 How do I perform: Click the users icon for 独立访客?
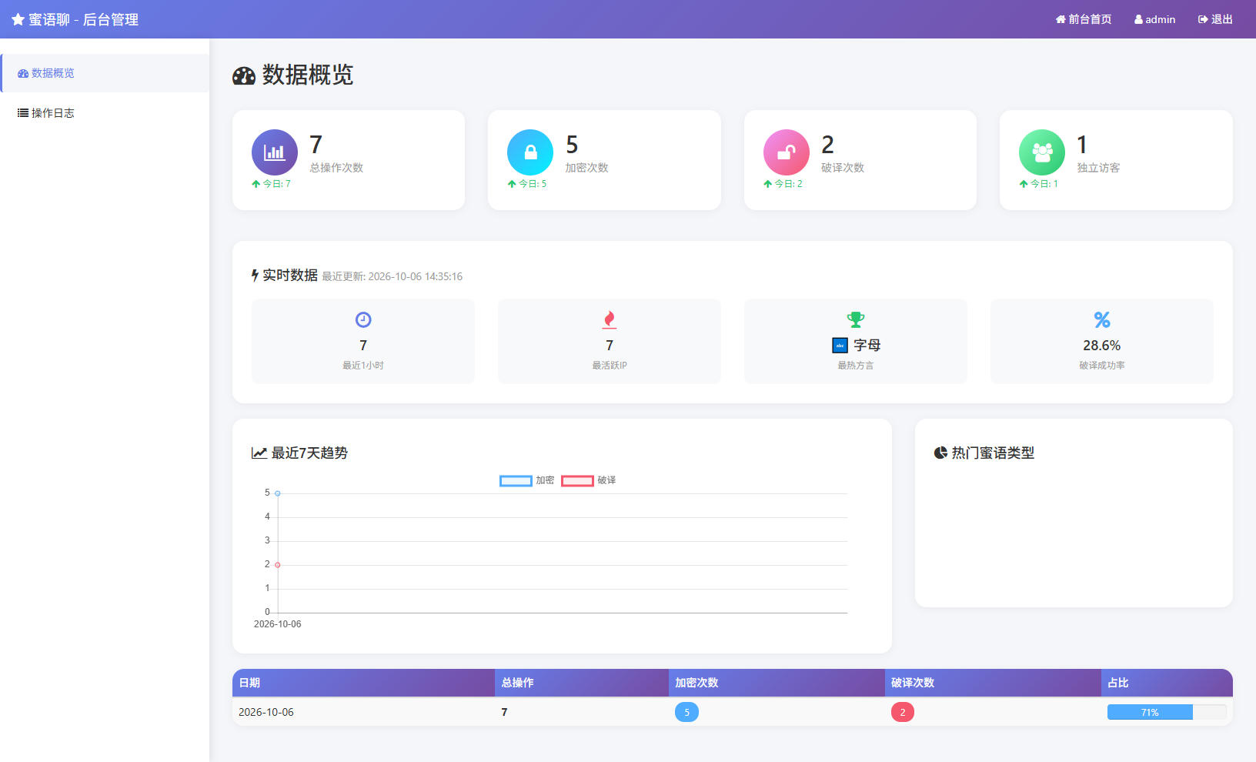[1042, 152]
